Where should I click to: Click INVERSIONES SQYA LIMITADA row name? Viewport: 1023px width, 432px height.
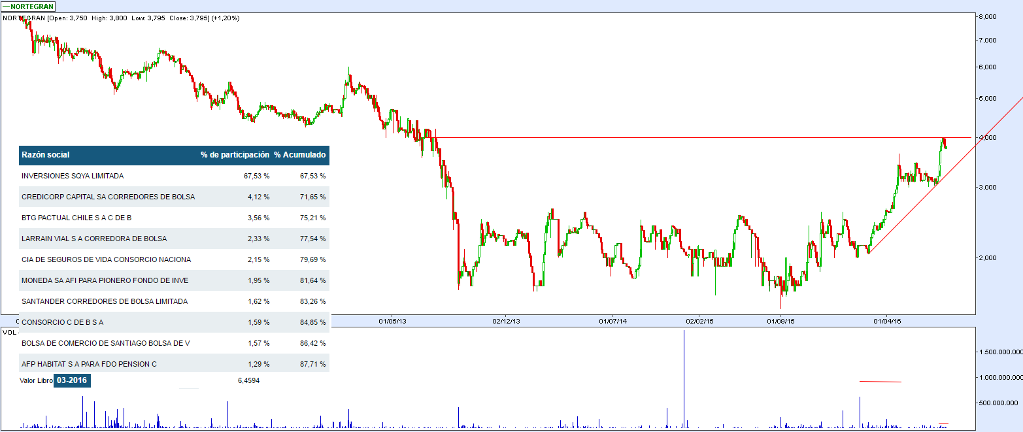pos(73,176)
